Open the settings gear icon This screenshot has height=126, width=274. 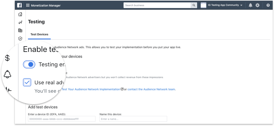pos(258,5)
